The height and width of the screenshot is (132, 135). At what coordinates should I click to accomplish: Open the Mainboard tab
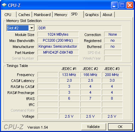point(42,15)
